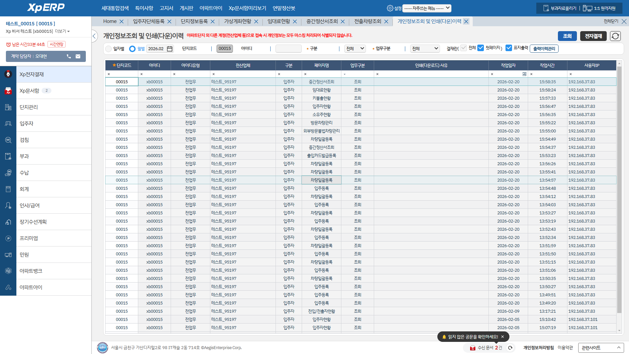Viewport: 629px width, 354px height.
Task: Open the calendar picker beside 2026.02
Action: [170, 49]
